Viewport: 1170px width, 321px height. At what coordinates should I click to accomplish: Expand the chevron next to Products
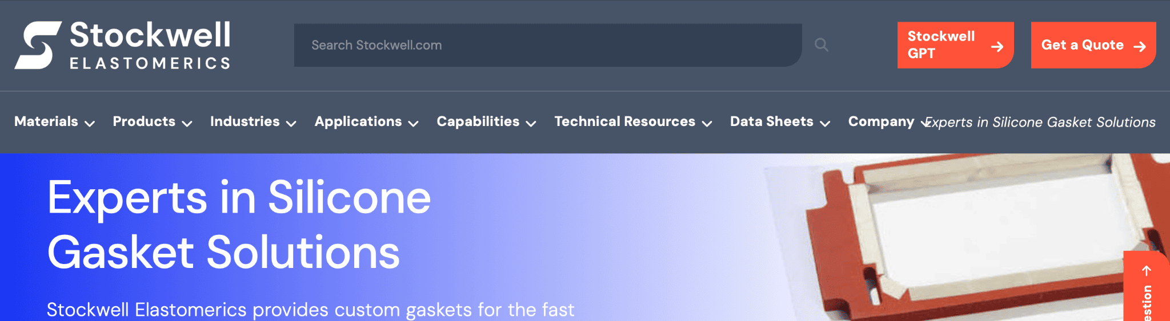coord(187,123)
